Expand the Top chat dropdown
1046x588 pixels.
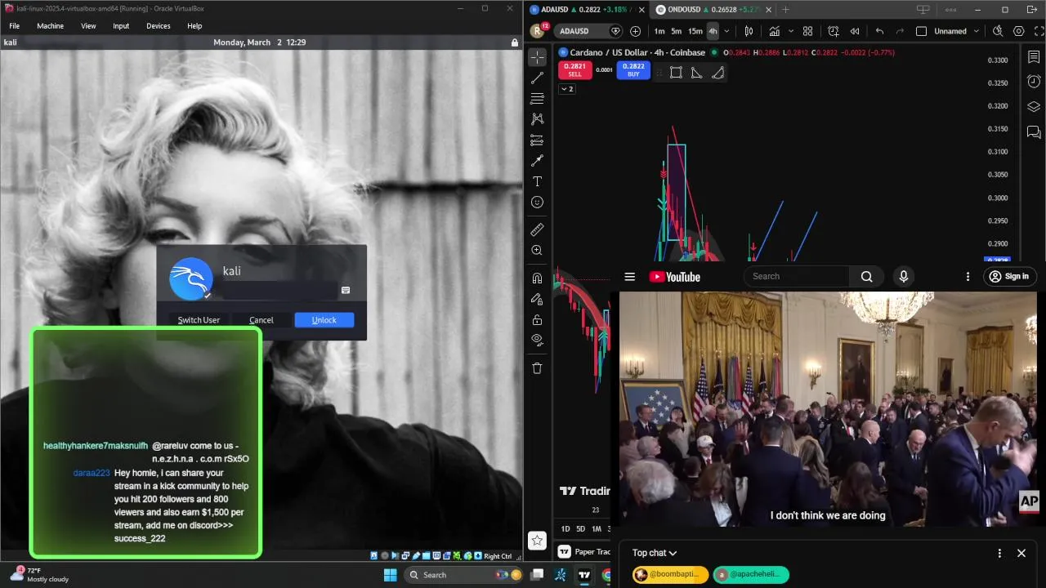655,553
